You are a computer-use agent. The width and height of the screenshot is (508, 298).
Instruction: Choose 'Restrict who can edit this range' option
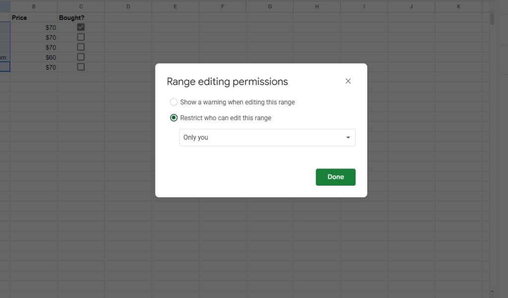(x=174, y=118)
